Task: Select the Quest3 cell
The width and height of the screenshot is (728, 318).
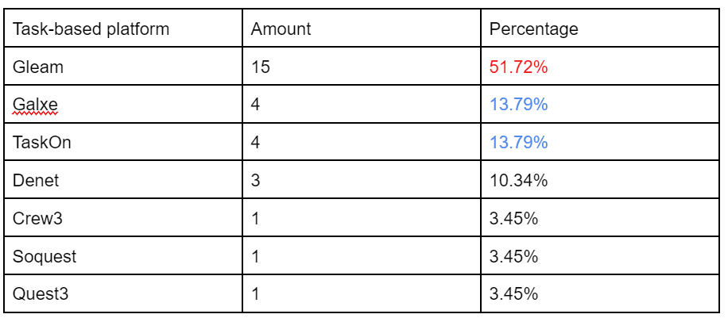Action: point(123,293)
